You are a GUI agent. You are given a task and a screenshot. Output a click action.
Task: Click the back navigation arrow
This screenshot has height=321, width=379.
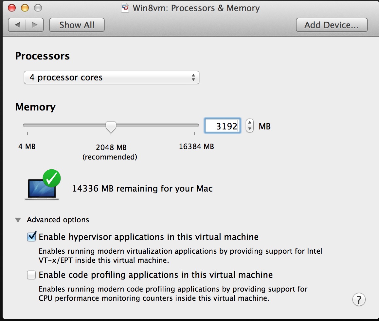click(x=18, y=25)
